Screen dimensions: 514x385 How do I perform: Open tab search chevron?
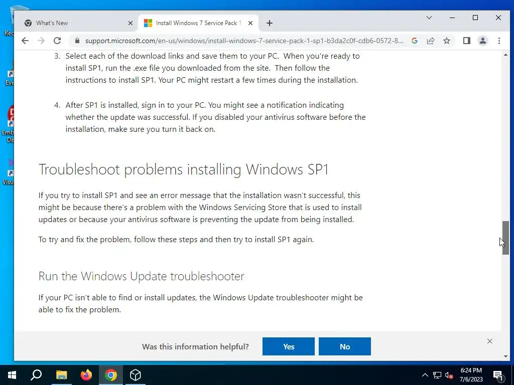click(429, 18)
